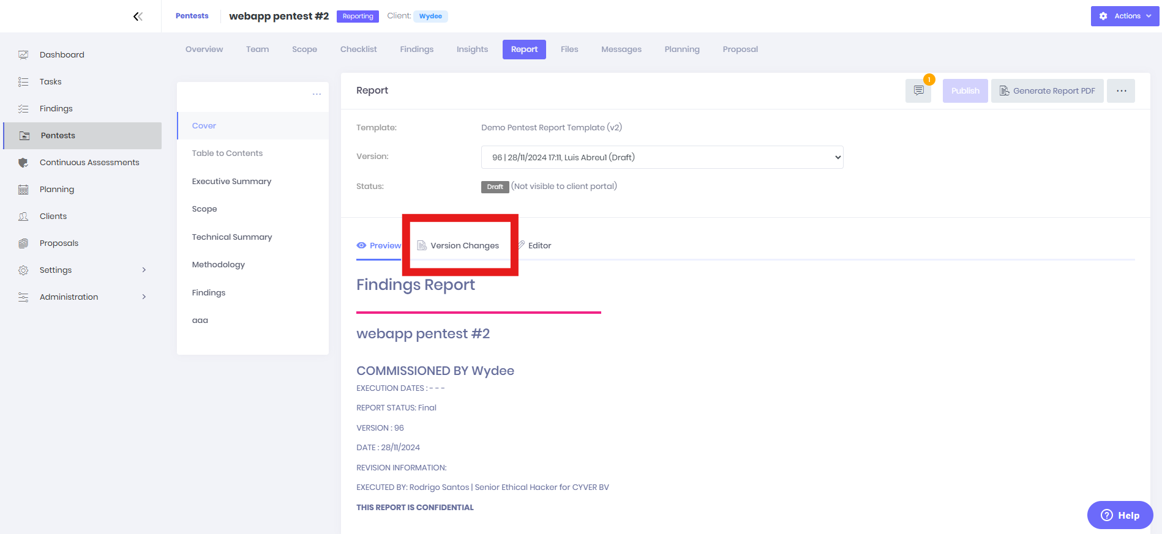Click the Wydee client badge
The height and width of the screenshot is (534, 1162).
(x=430, y=16)
